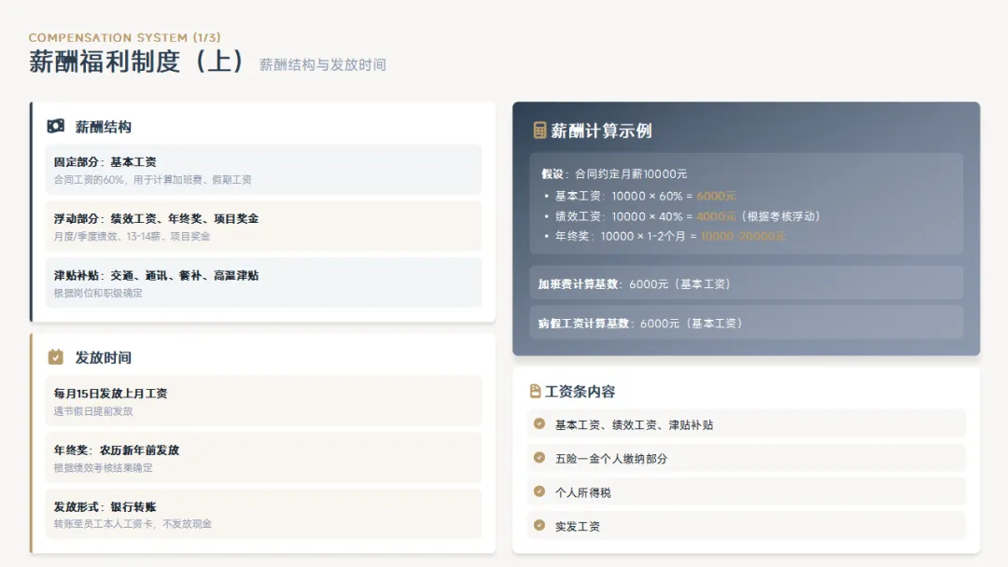
Task: Select the title 薪酬福利制度（上）
Action: point(136,62)
